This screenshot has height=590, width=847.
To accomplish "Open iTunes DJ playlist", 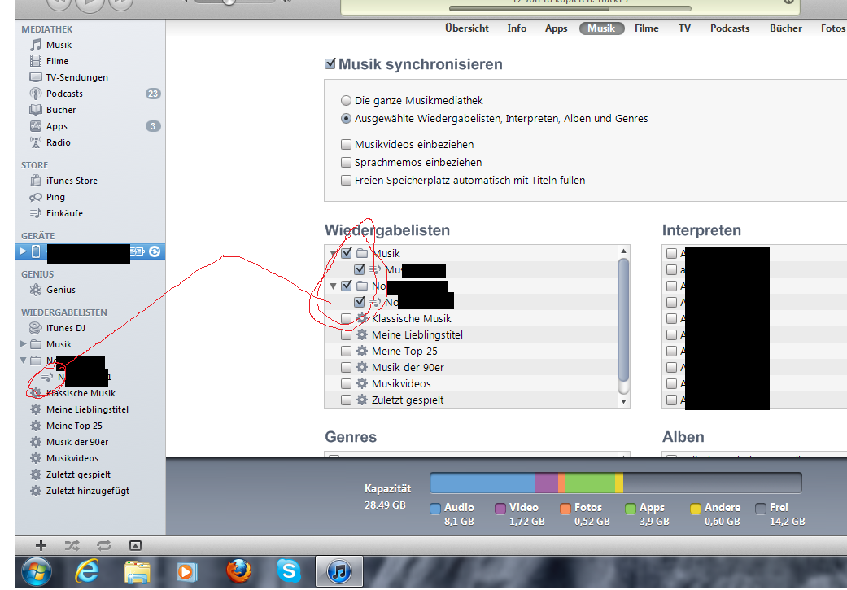I will (65, 328).
